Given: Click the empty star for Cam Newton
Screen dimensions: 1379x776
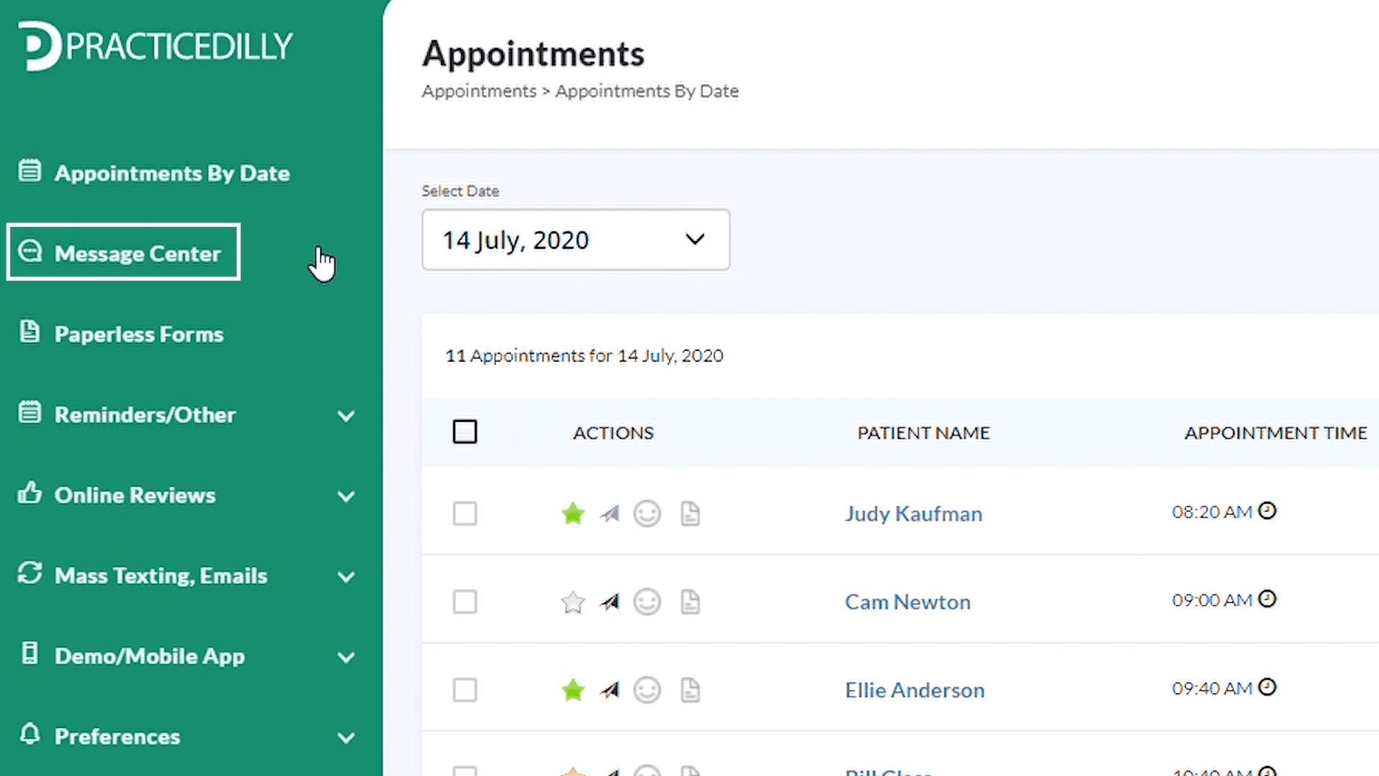Looking at the screenshot, I should [x=573, y=602].
